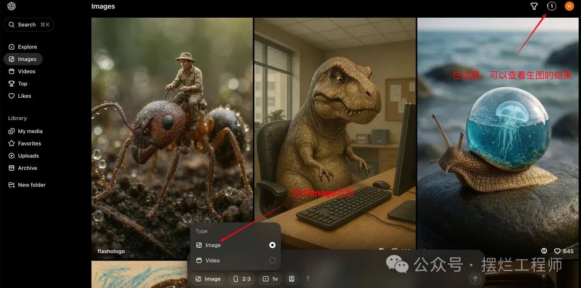View generation queue via circled 1 icon
Viewport: 581px width, 288px height.
[x=551, y=6]
